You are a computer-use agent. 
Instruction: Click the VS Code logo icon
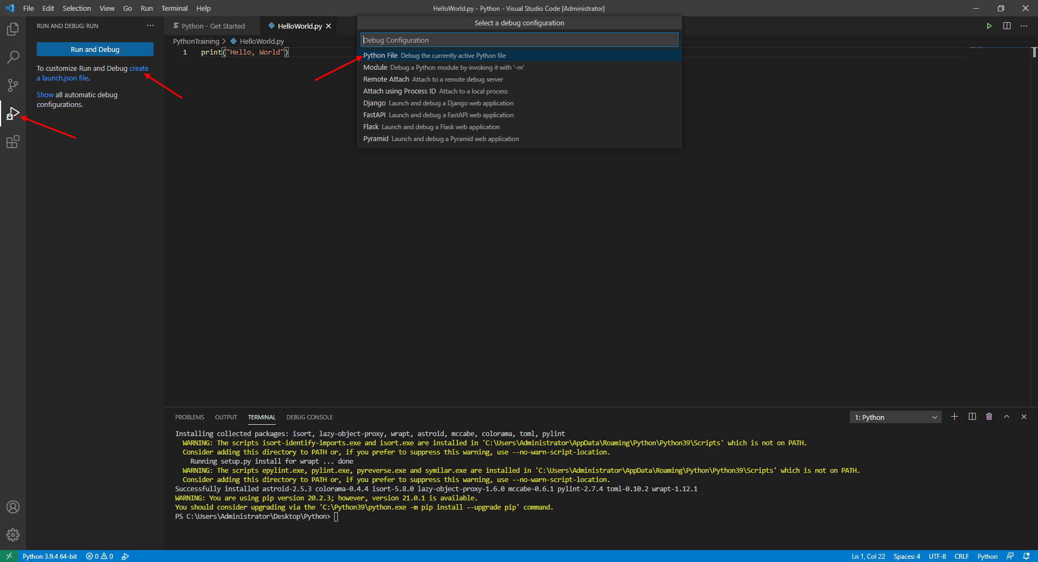tap(10, 8)
